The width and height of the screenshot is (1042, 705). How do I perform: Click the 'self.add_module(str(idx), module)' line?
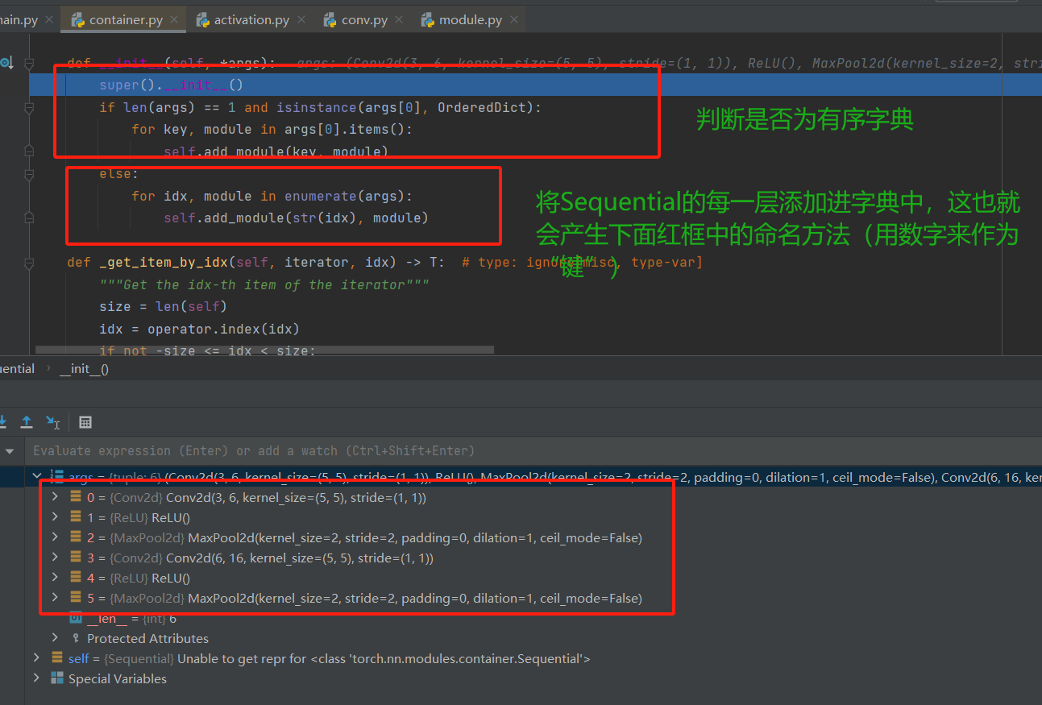[296, 218]
